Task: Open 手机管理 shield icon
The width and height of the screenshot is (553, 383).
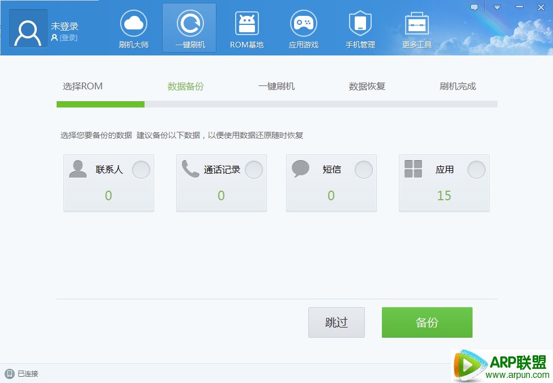Action: (360, 24)
